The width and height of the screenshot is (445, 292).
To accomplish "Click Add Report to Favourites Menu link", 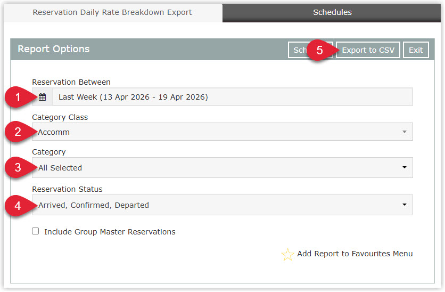I will [355, 254].
